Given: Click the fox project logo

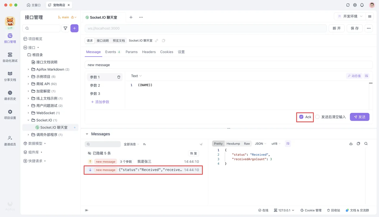Looking at the screenshot, I should (10, 22).
